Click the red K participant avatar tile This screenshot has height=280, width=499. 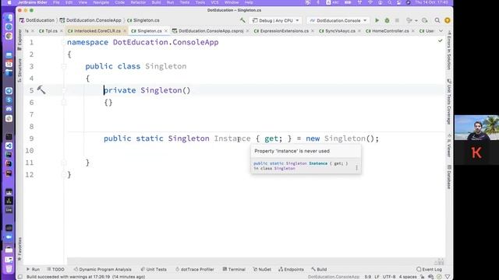click(x=476, y=152)
